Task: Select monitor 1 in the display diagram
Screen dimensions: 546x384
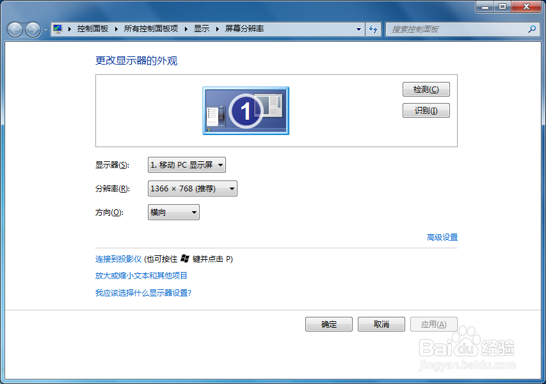Action: tap(245, 110)
